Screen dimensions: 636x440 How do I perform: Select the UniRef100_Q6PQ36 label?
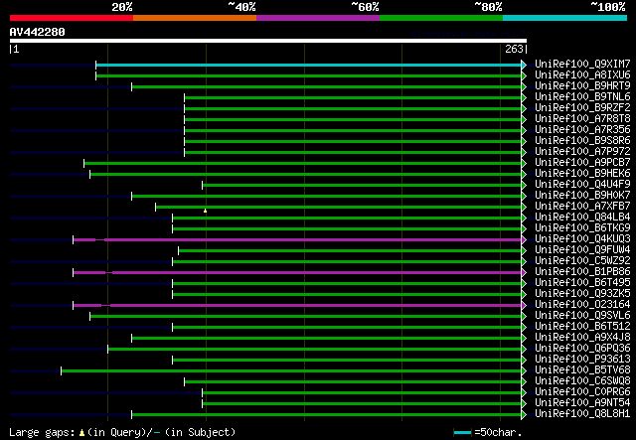[582, 349]
